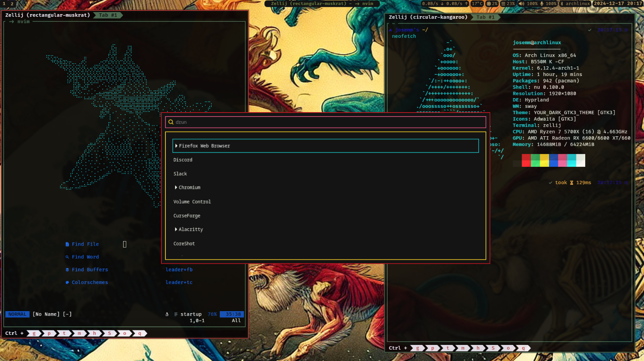This screenshot has height=361, width=644.
Task: Launch Discord from the app list
Action: pyautogui.click(x=183, y=160)
